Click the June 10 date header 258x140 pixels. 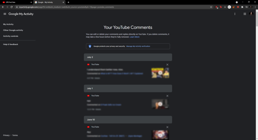(x=128, y=120)
